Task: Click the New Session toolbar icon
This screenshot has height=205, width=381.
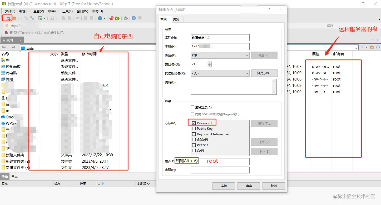Action: coord(8,18)
